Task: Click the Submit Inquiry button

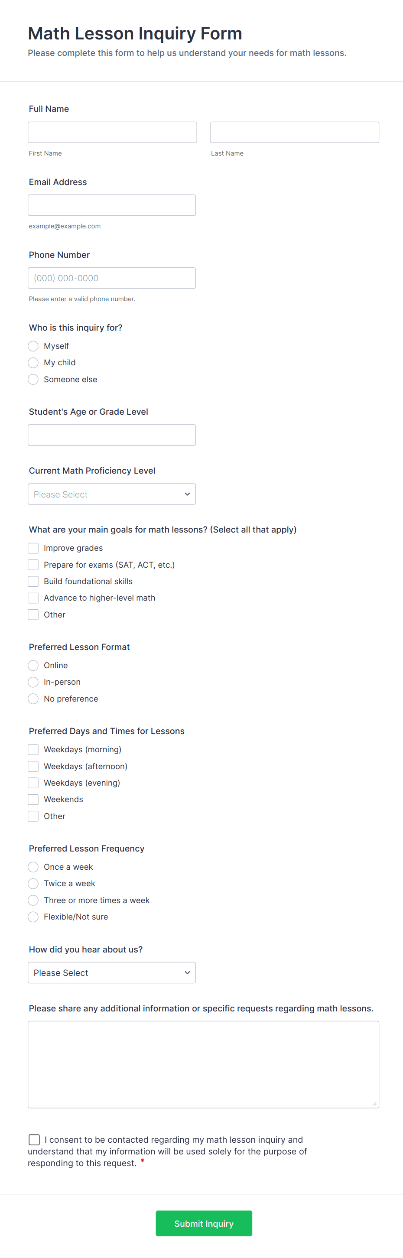Action: (x=204, y=1223)
